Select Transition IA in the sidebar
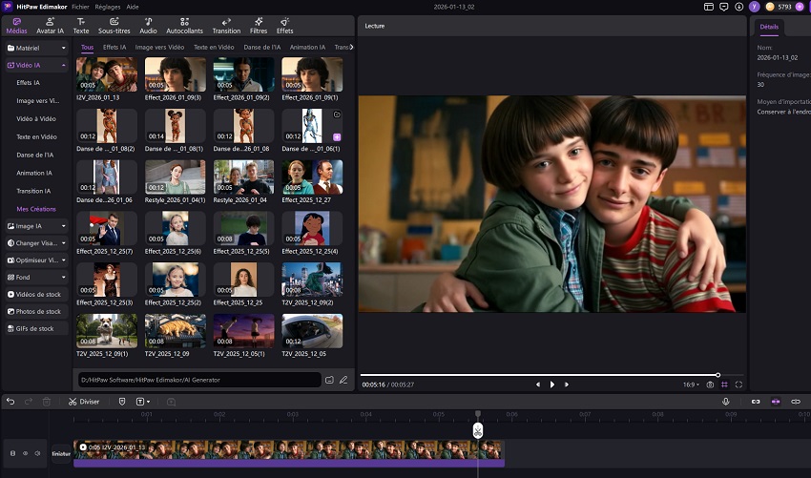This screenshot has width=811, height=478. click(33, 191)
